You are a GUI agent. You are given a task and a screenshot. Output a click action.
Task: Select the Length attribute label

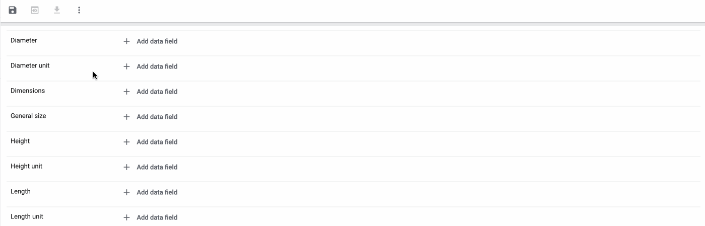[x=21, y=191]
